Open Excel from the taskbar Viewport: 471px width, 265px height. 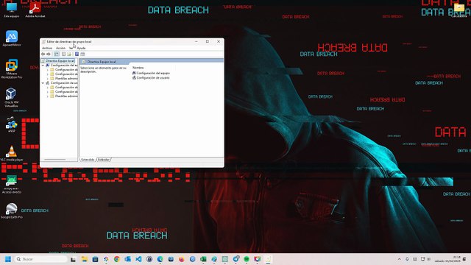click(203, 259)
